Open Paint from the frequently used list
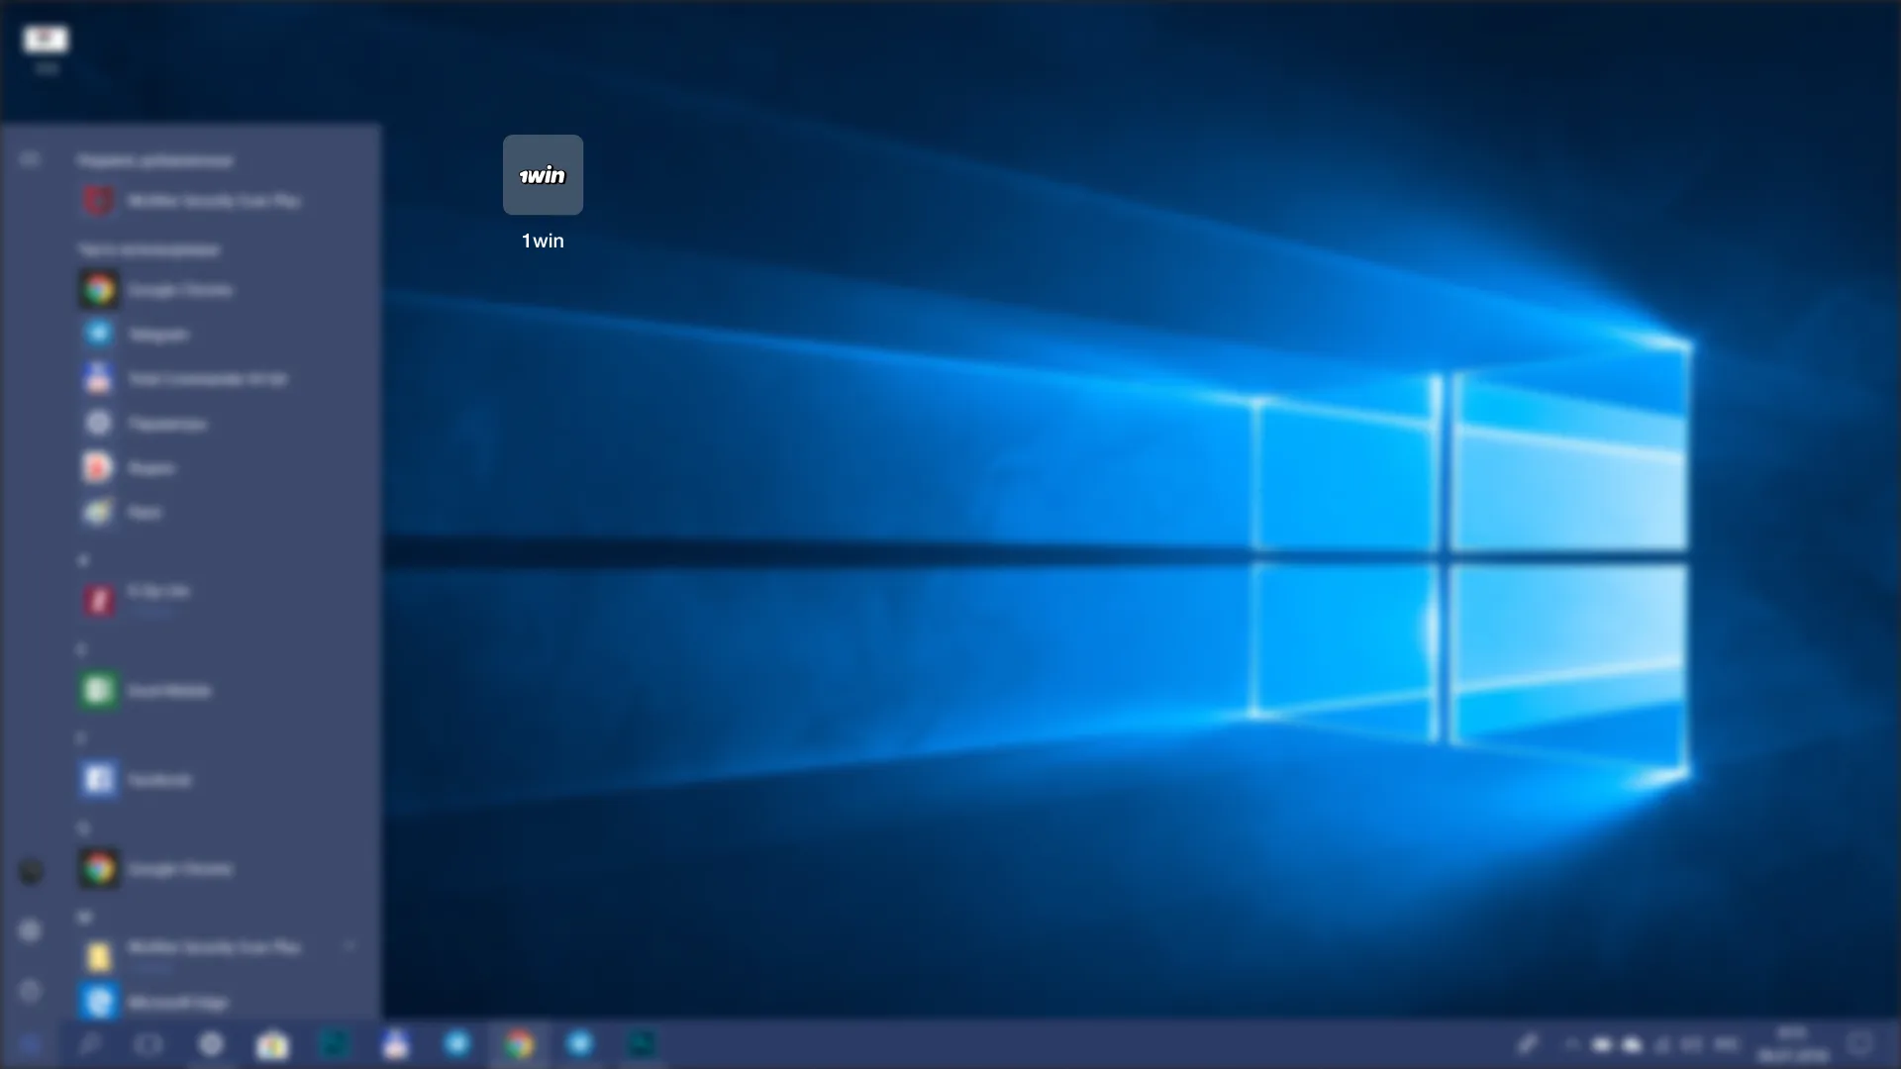 (x=144, y=513)
